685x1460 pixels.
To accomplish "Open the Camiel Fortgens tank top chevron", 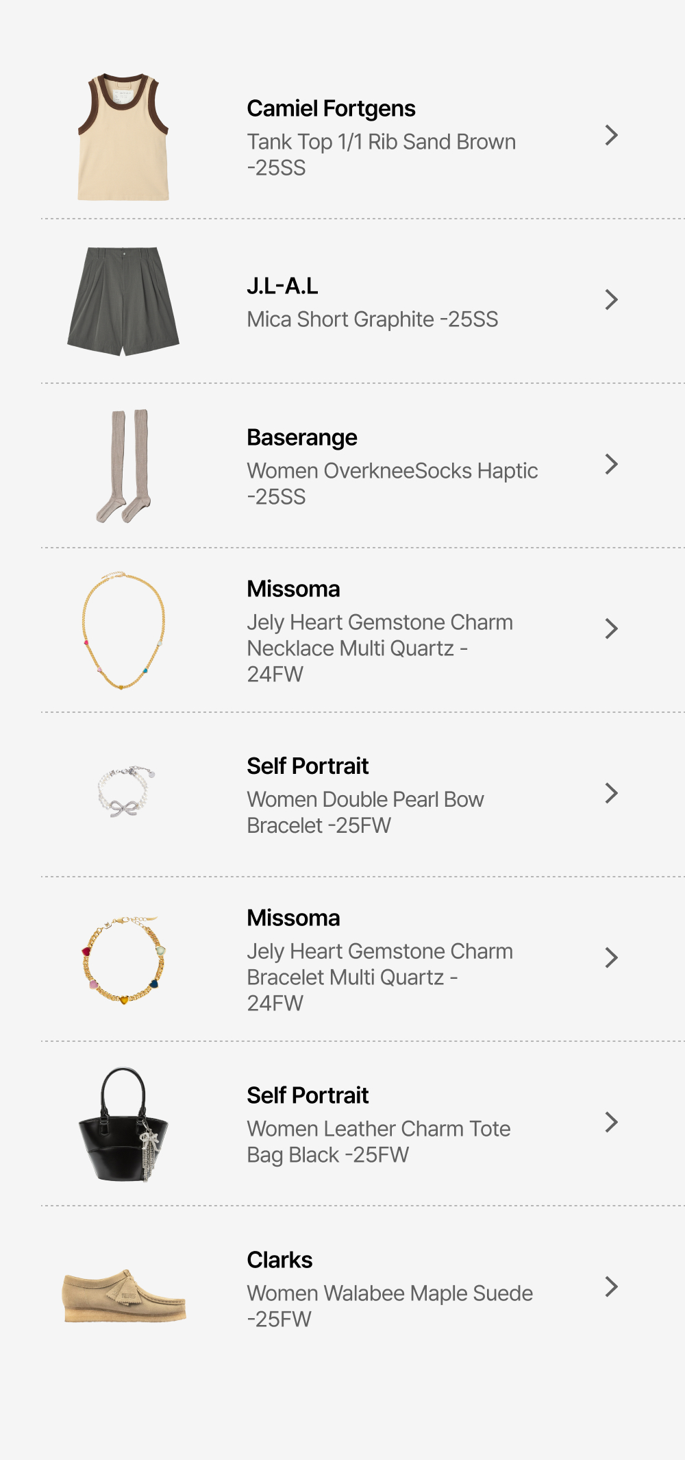I will pyautogui.click(x=612, y=136).
